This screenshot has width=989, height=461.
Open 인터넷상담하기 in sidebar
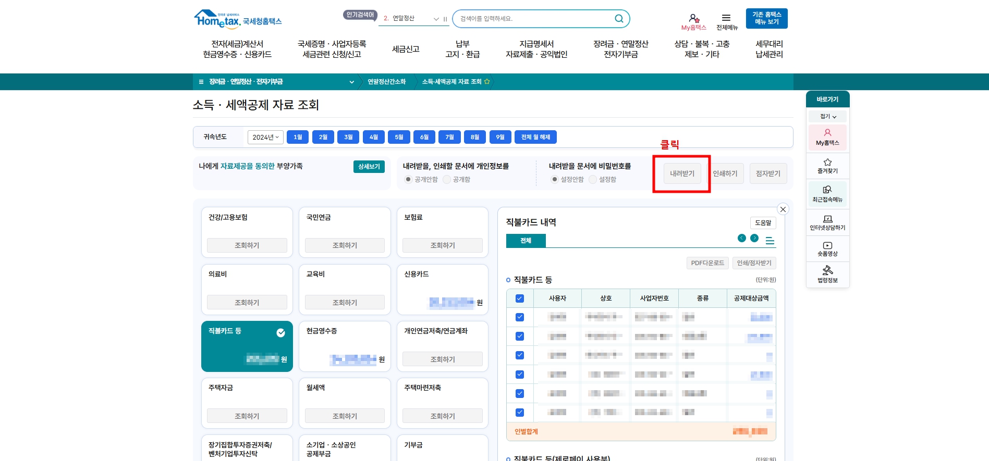(827, 223)
